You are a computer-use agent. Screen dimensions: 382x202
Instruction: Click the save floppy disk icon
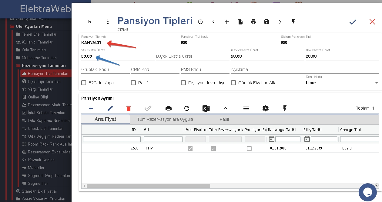(x=267, y=22)
